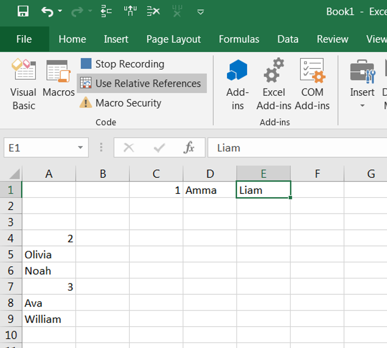Open the File menu tab
The height and width of the screenshot is (348, 387).
[24, 39]
